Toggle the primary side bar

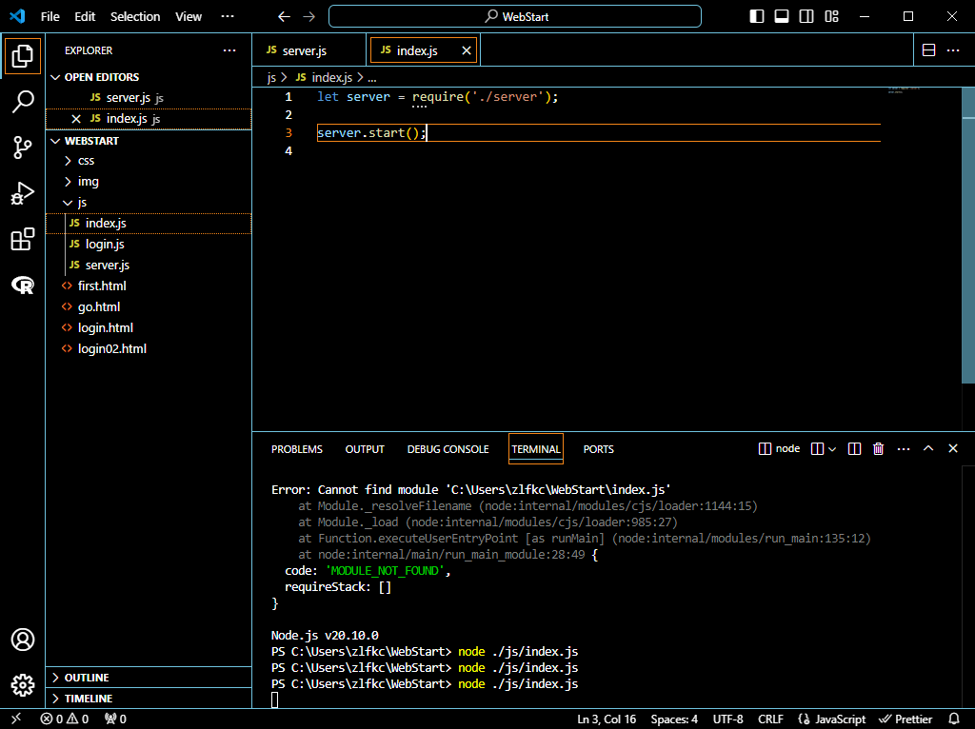(757, 17)
